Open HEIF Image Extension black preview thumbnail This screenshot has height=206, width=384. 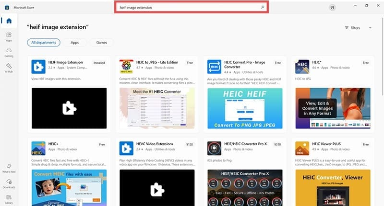(x=69, y=108)
